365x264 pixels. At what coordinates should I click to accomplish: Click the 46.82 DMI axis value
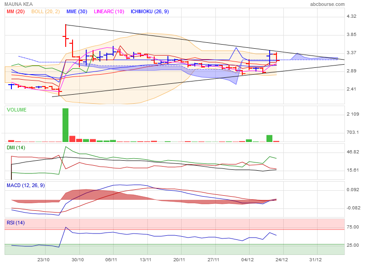[x=353, y=152]
